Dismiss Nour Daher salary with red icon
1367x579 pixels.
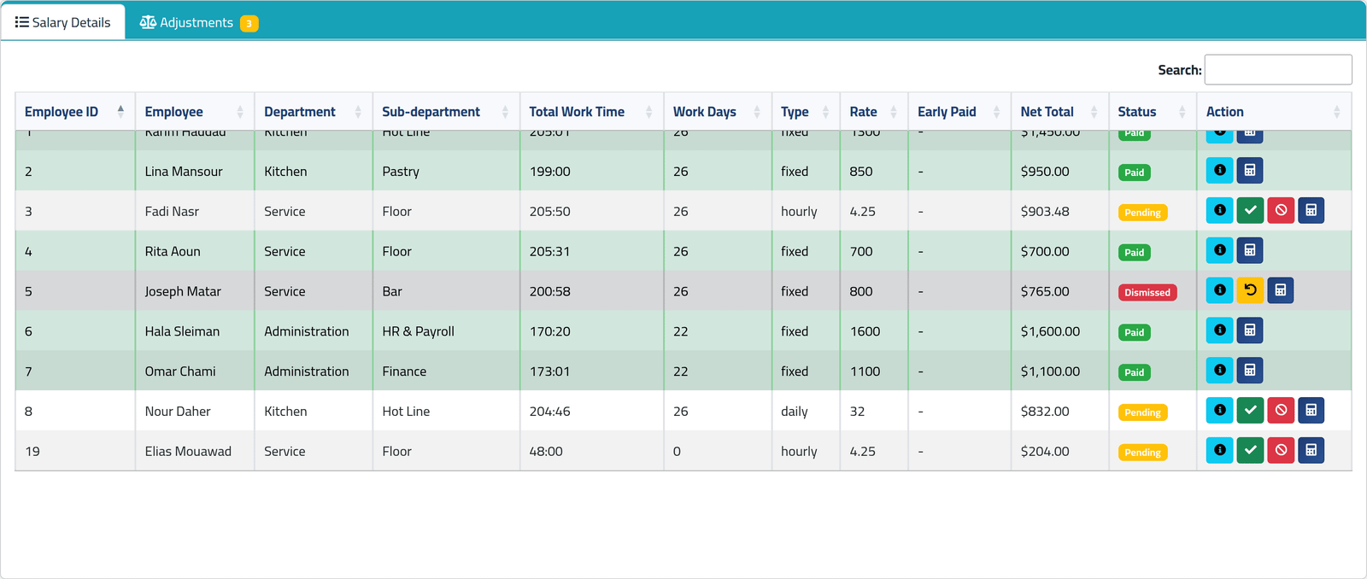coord(1281,410)
